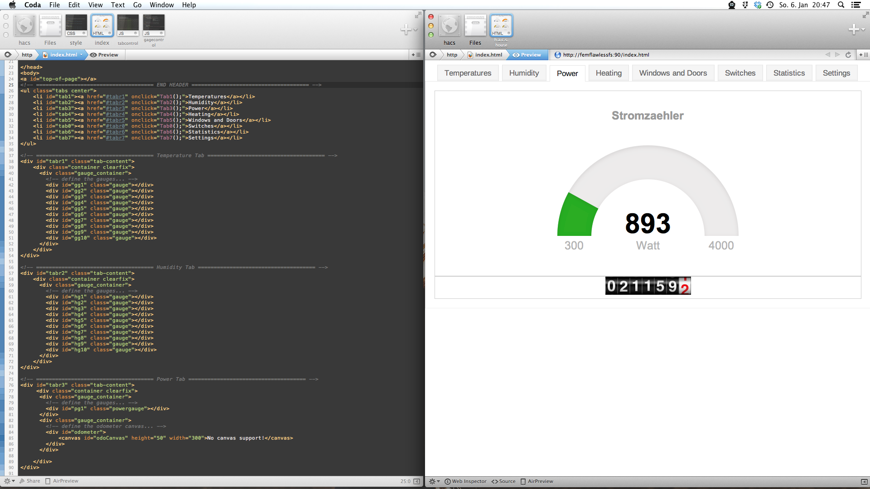870x489 pixels.
Task: Open the Statistics tab in preview
Action: [789, 73]
